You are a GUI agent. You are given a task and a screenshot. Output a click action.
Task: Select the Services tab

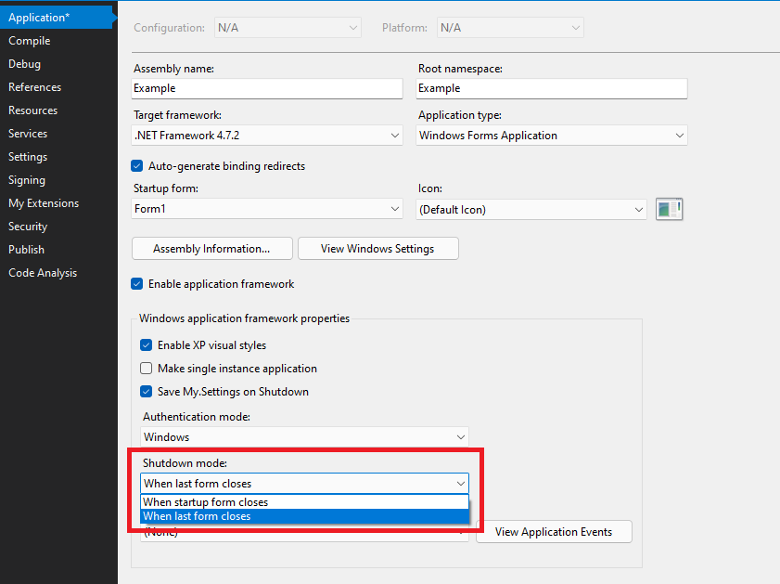point(57,134)
